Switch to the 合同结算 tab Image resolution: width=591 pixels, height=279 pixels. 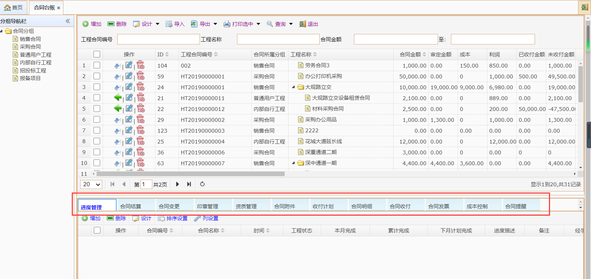pyautogui.click(x=131, y=206)
